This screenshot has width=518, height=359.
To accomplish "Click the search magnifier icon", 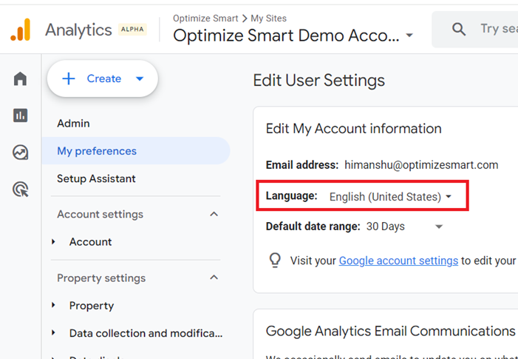I will [459, 30].
